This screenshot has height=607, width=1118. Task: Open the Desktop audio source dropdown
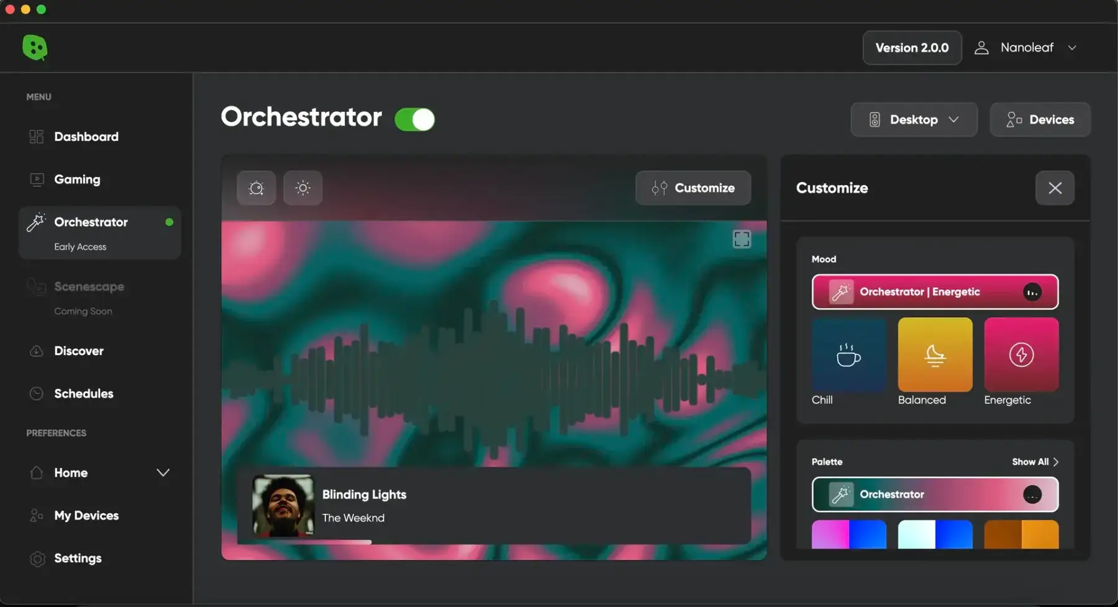click(914, 119)
